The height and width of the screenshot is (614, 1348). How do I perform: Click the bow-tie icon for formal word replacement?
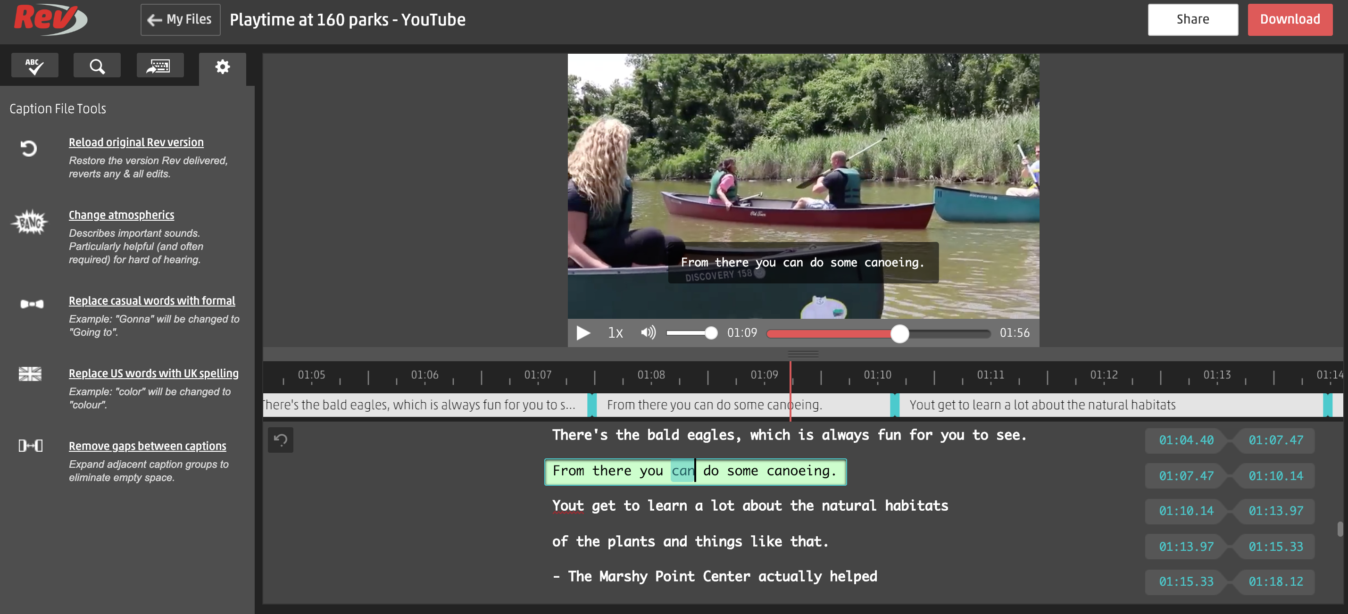coord(30,304)
